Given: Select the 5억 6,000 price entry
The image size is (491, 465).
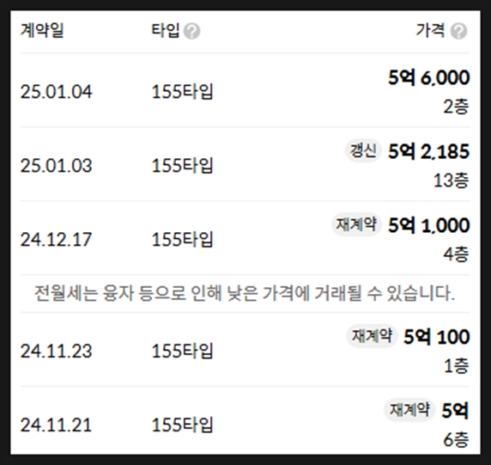Looking at the screenshot, I should click(429, 77).
